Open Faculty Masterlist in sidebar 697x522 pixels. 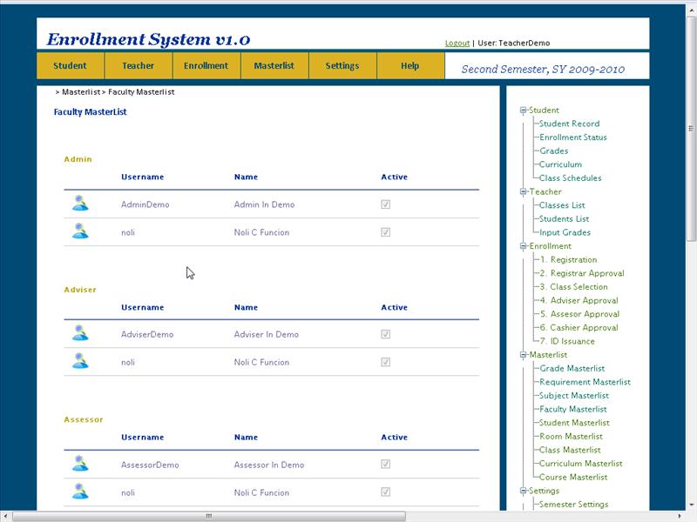(x=573, y=409)
